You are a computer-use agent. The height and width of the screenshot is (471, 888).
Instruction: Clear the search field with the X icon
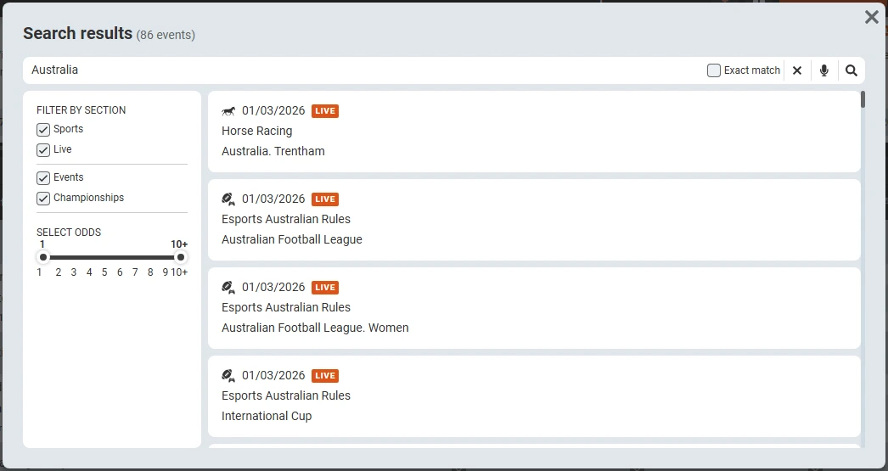[x=797, y=70]
